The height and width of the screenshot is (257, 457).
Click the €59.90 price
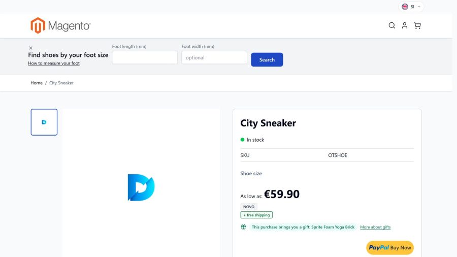[282, 194]
